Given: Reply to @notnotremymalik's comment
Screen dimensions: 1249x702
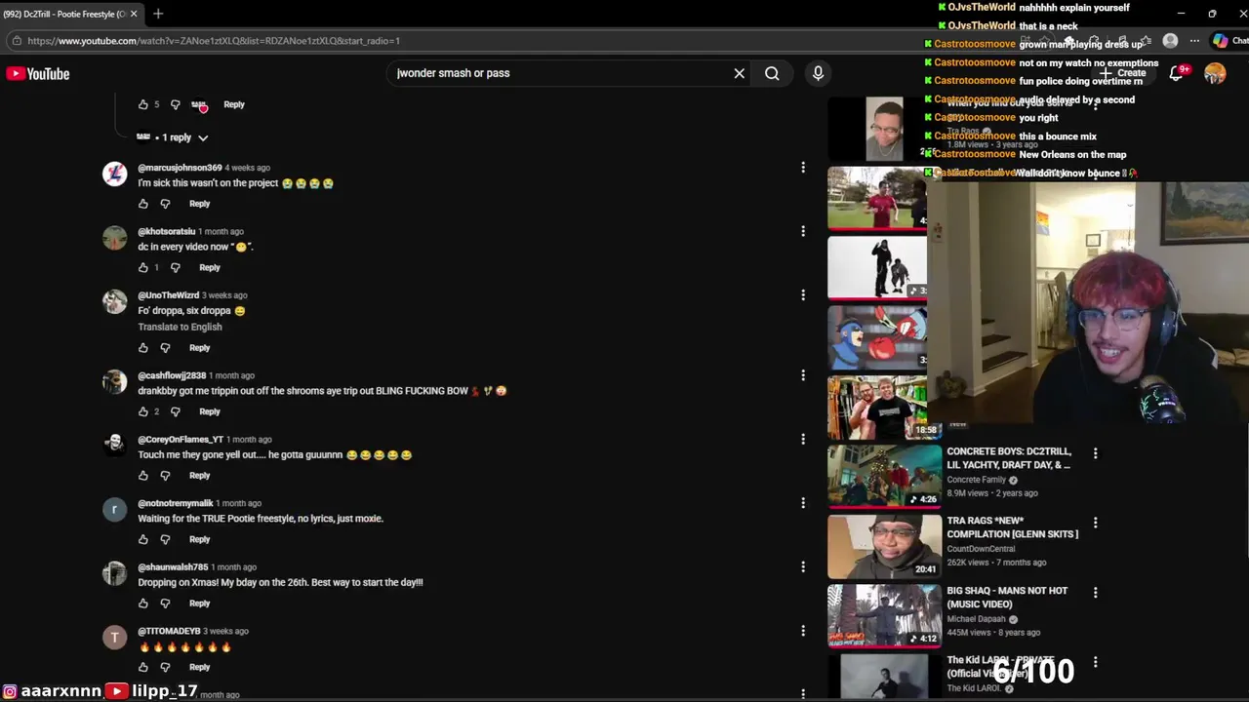Looking at the screenshot, I should point(199,539).
